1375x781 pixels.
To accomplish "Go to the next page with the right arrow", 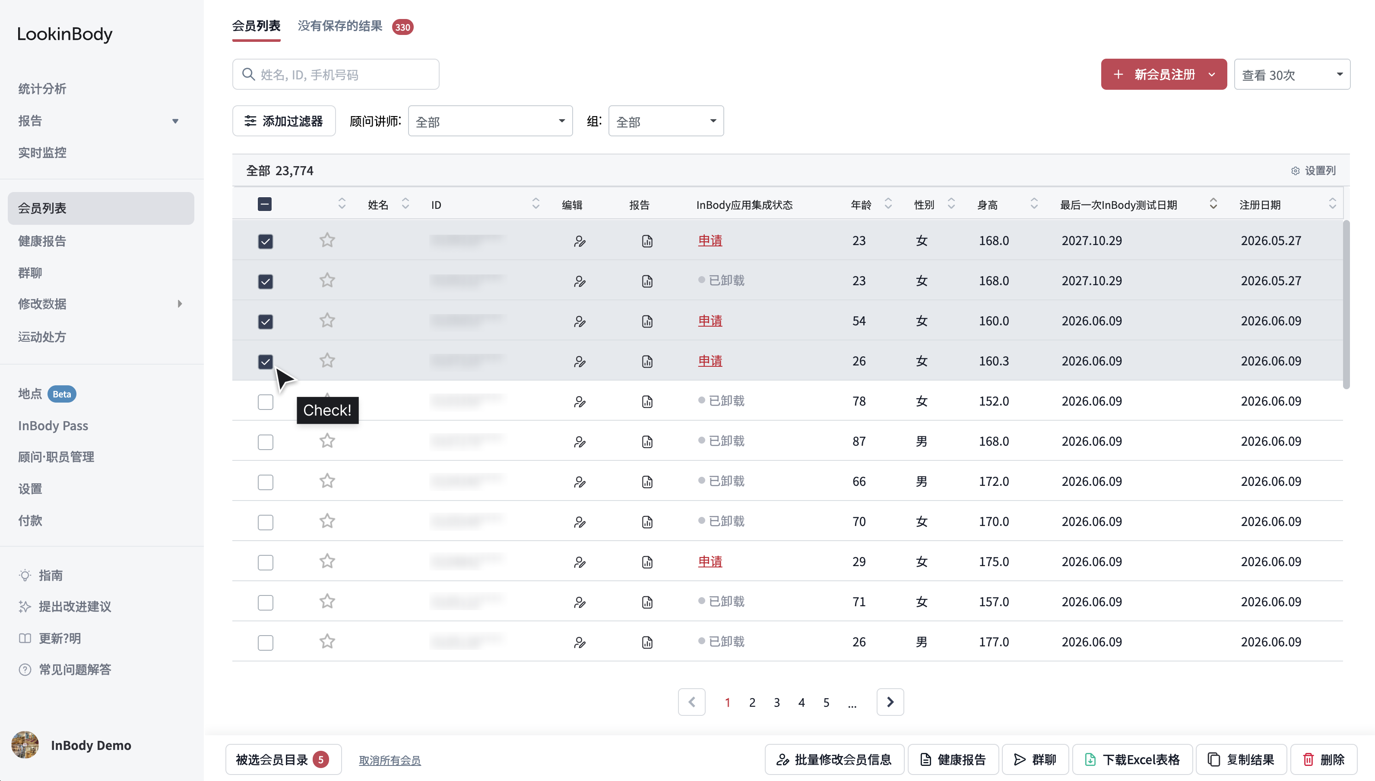I will 890,702.
